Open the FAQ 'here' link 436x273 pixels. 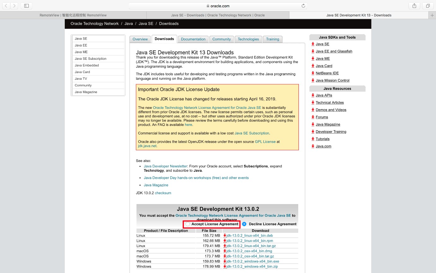pyautogui.click(x=189, y=125)
